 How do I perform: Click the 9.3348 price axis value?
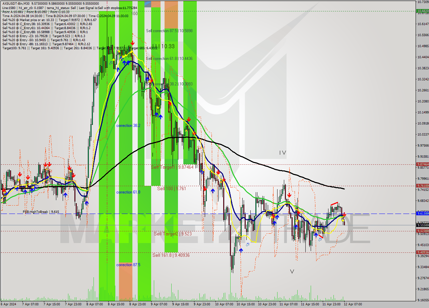click(423, 267)
